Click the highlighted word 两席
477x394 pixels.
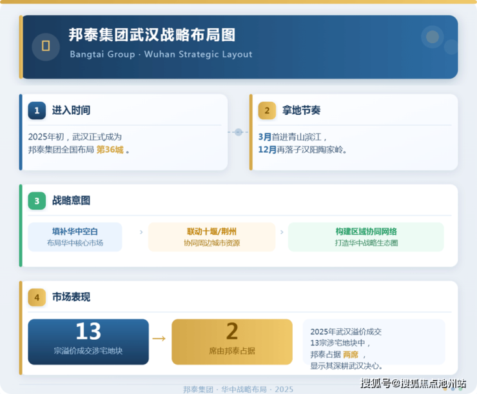351,355
